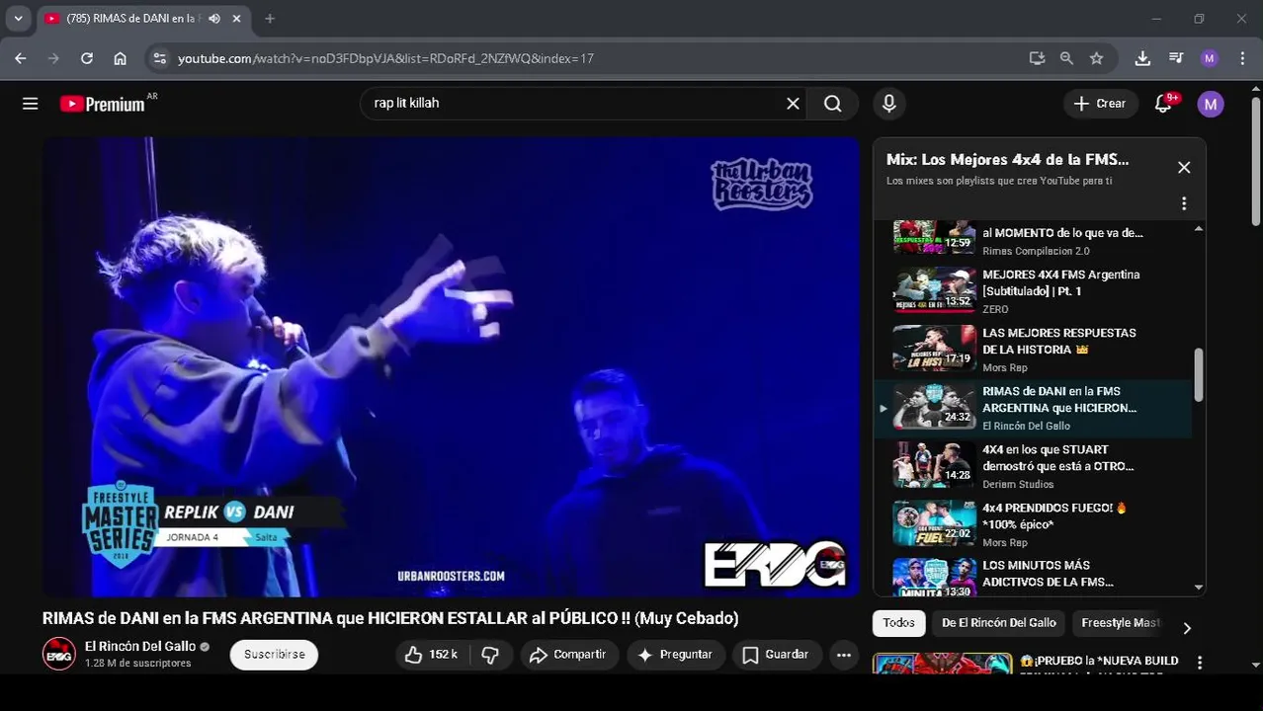This screenshot has height=711, width=1263.
Task: Click playlist scroll down arrow
Action: click(1199, 588)
